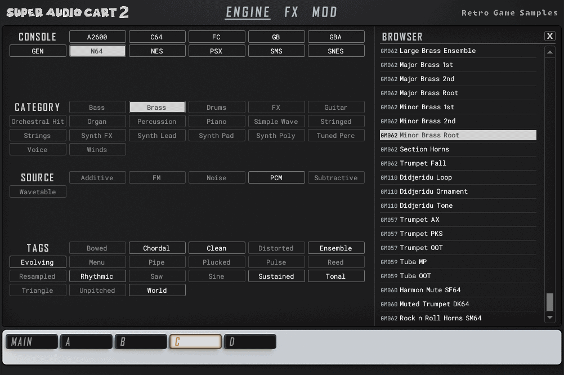This screenshot has height=375, width=564.
Task: Enable the GEN console filter
Action: pyautogui.click(x=38, y=51)
